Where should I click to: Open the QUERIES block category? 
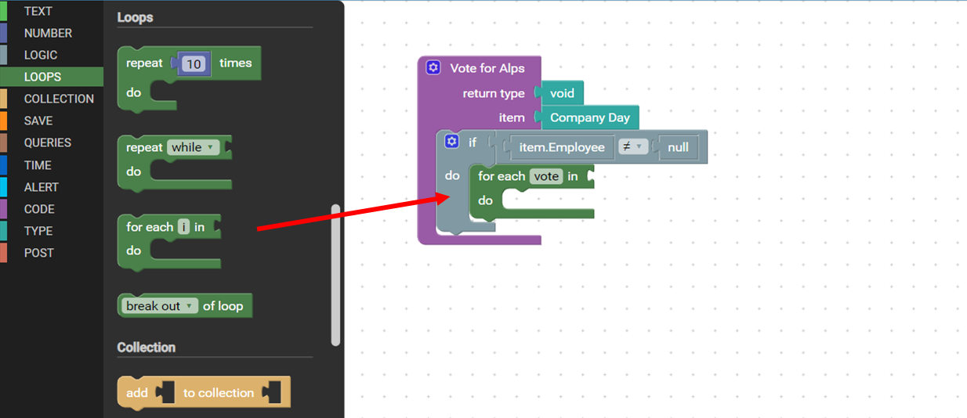click(51, 142)
